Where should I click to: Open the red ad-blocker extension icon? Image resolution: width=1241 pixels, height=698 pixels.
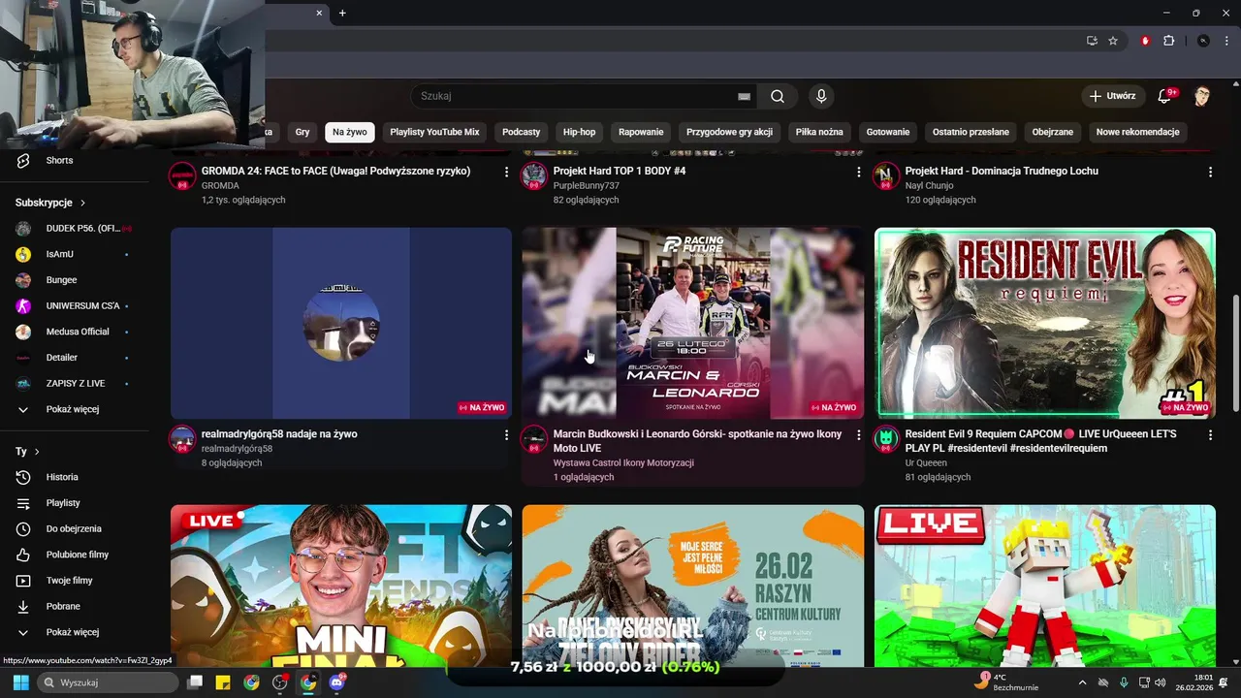click(1145, 41)
